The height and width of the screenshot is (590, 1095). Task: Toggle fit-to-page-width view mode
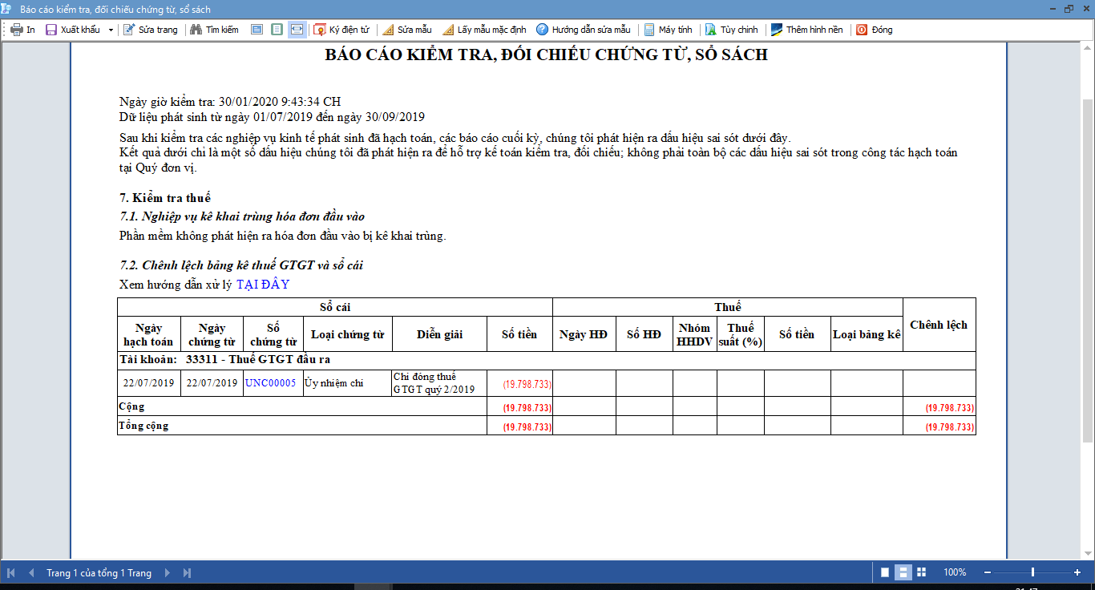297,30
